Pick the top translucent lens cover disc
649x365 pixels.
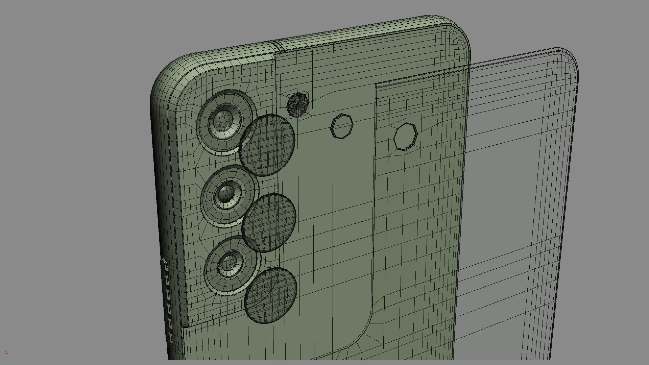pyautogui.click(x=267, y=145)
